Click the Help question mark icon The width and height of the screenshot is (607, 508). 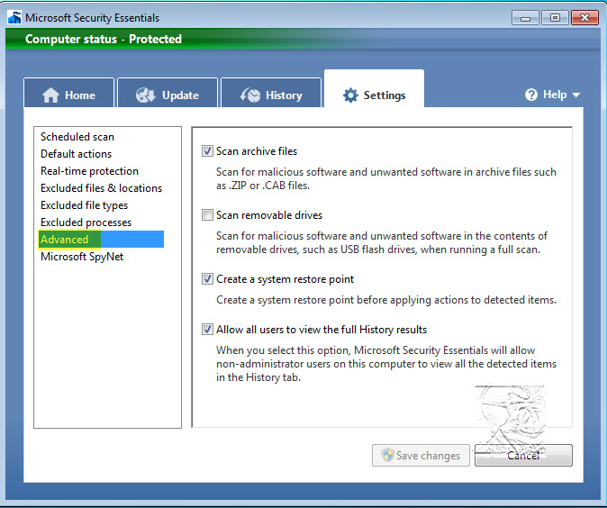click(531, 95)
